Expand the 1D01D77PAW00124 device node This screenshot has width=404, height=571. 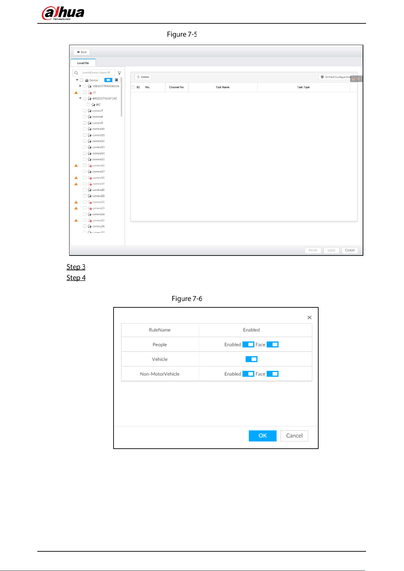point(80,86)
